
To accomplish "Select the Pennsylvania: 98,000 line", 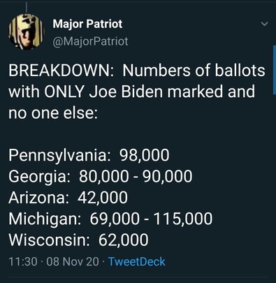I will pyautogui.click(x=89, y=156).
